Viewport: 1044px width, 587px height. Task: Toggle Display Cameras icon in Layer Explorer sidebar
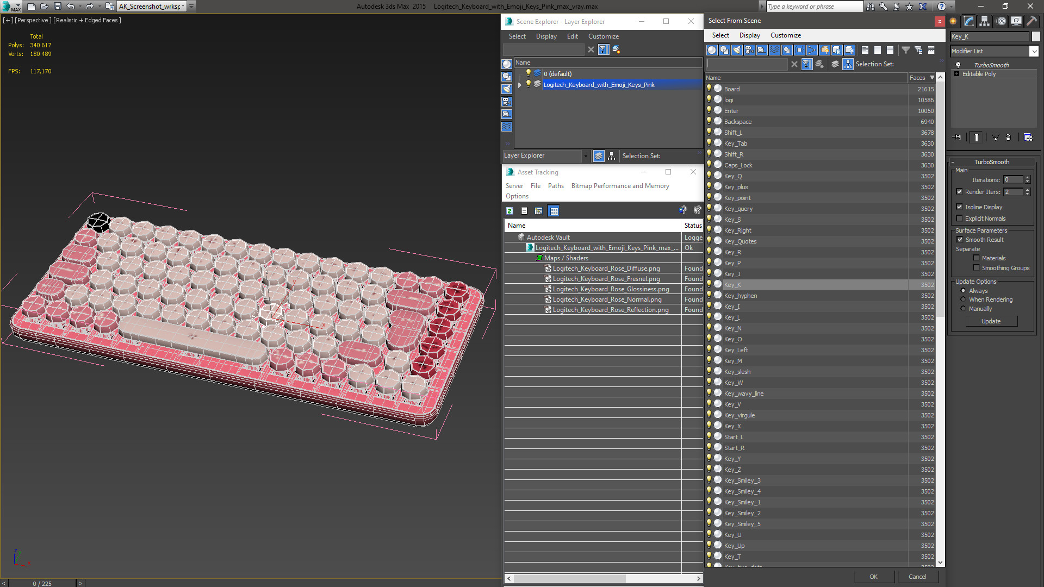click(507, 102)
